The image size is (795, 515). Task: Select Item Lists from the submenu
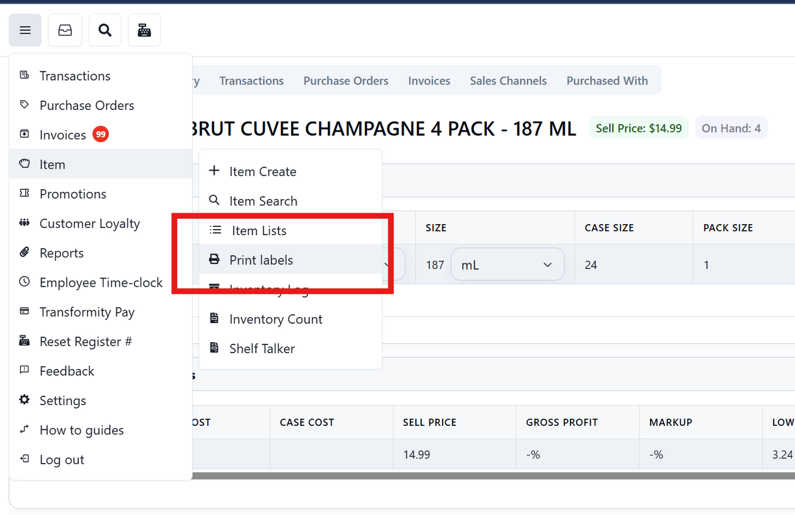(x=259, y=230)
